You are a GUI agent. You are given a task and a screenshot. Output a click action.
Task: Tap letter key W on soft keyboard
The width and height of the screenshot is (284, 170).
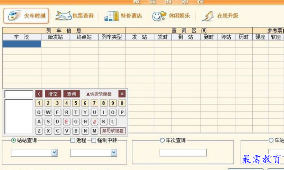coord(48,113)
